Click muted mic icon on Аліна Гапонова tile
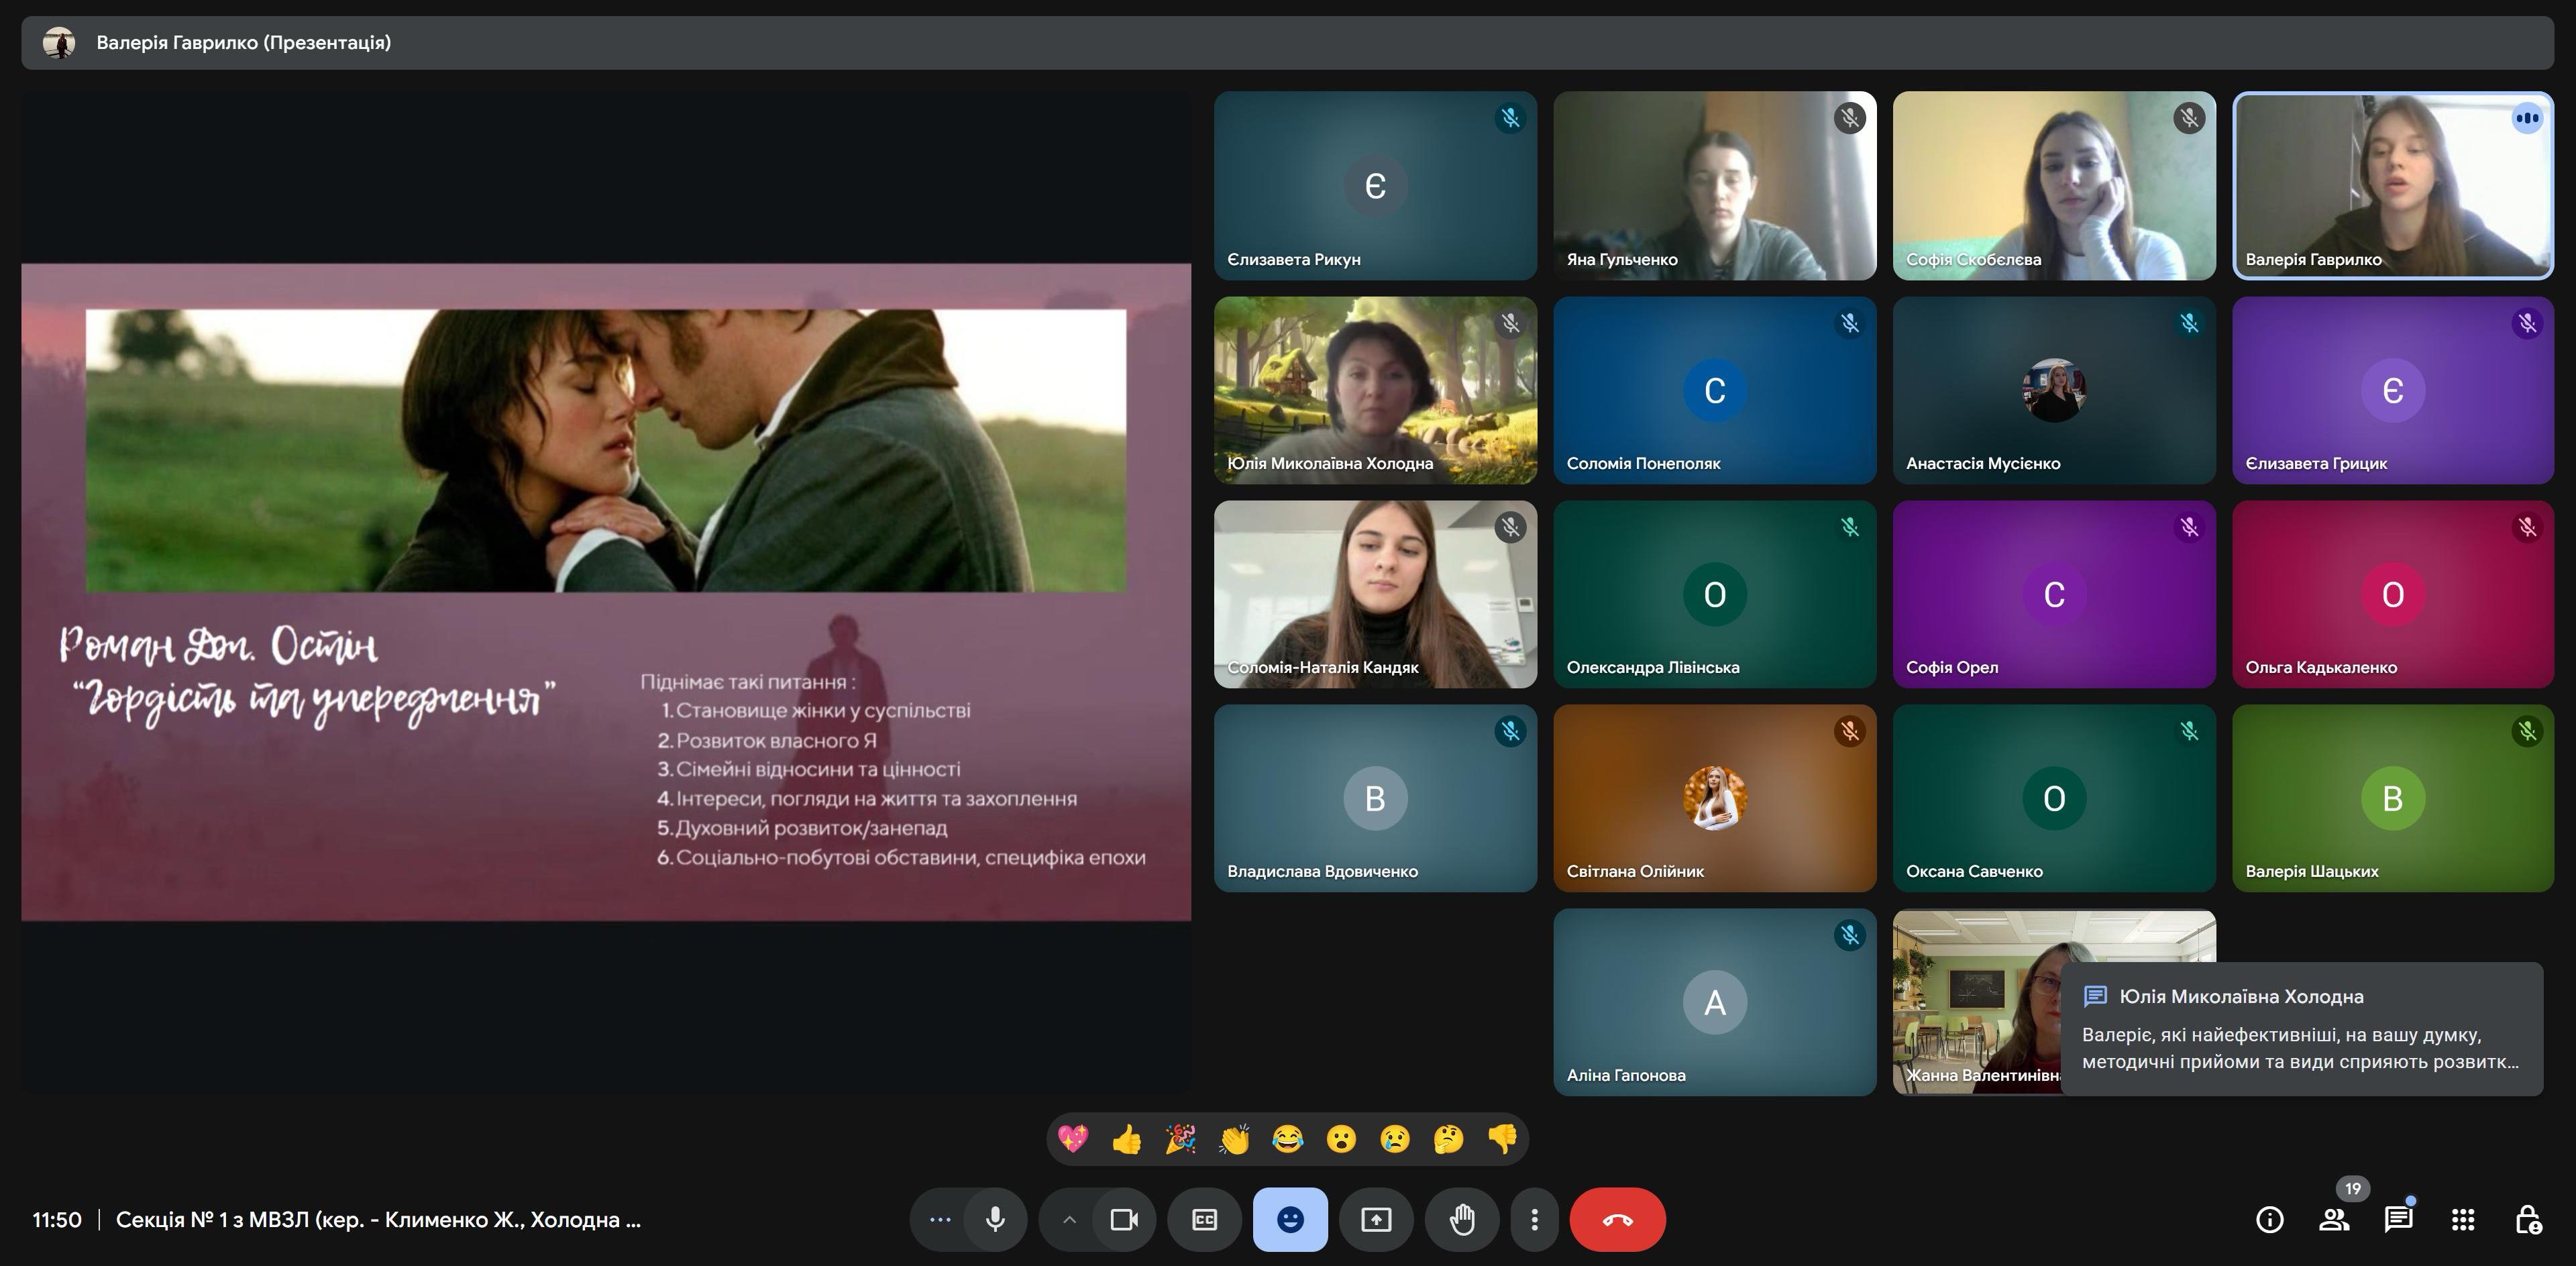 click(1850, 935)
